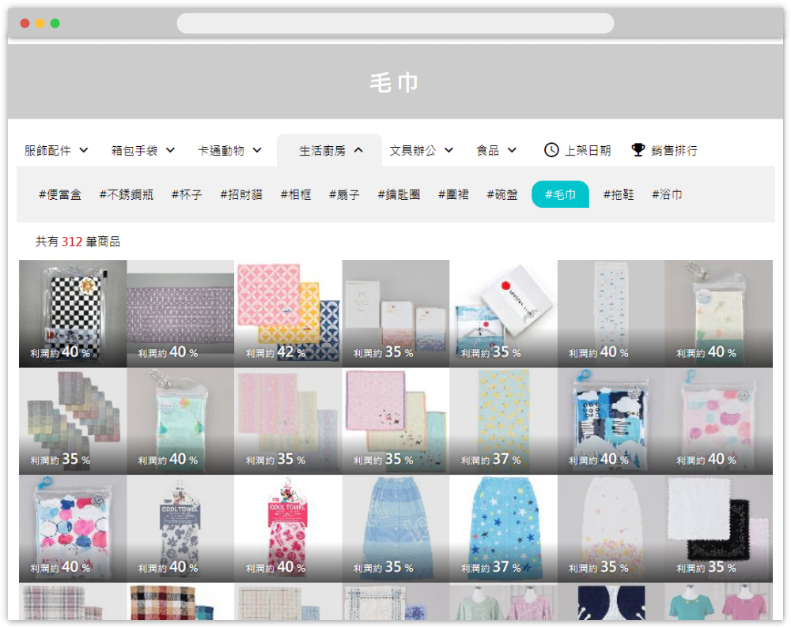791x628 pixels.
Task: Click the yellow macOS minimize dot
Action: [x=40, y=23]
